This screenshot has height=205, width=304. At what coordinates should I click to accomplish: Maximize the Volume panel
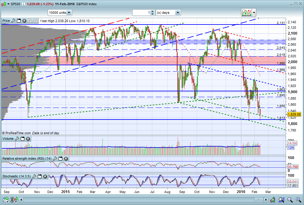pyautogui.click(x=23, y=139)
